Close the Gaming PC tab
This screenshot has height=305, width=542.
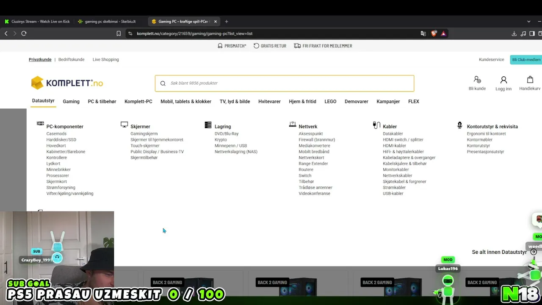(216, 22)
